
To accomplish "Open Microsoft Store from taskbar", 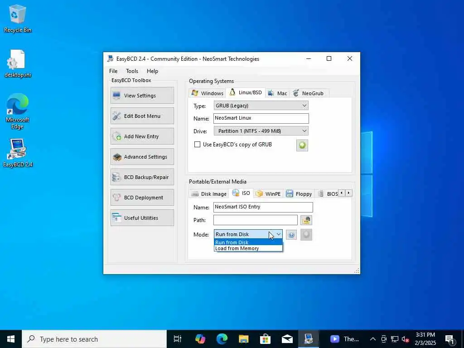I will [265, 339].
